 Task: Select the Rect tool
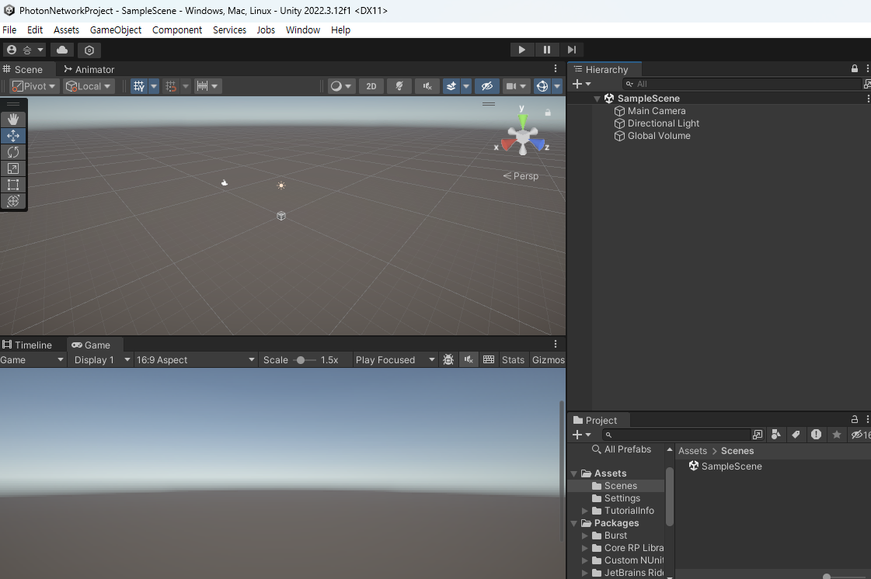pyautogui.click(x=13, y=185)
